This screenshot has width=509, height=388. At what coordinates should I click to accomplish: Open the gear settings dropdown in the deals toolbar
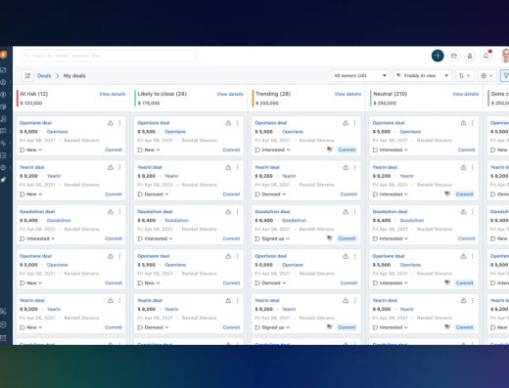click(486, 75)
